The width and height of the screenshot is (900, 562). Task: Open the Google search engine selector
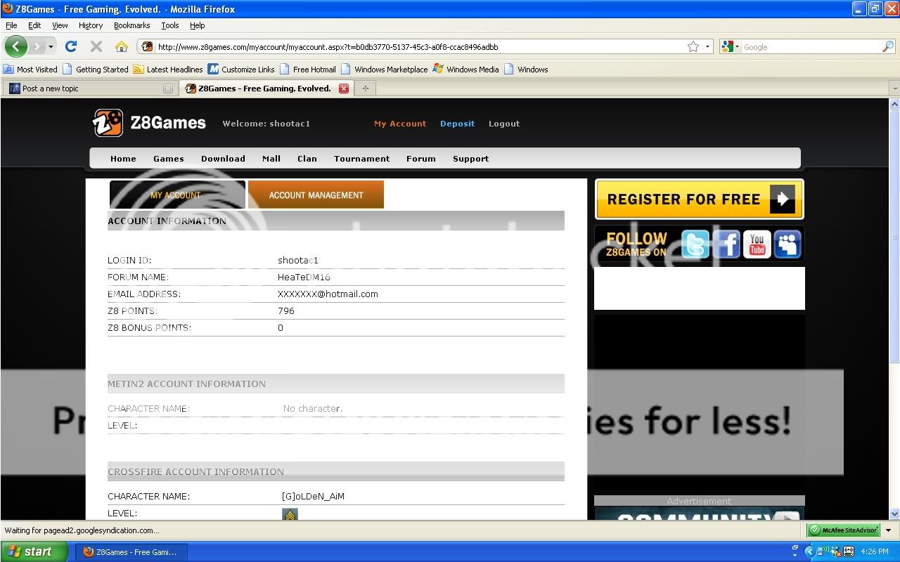click(731, 47)
